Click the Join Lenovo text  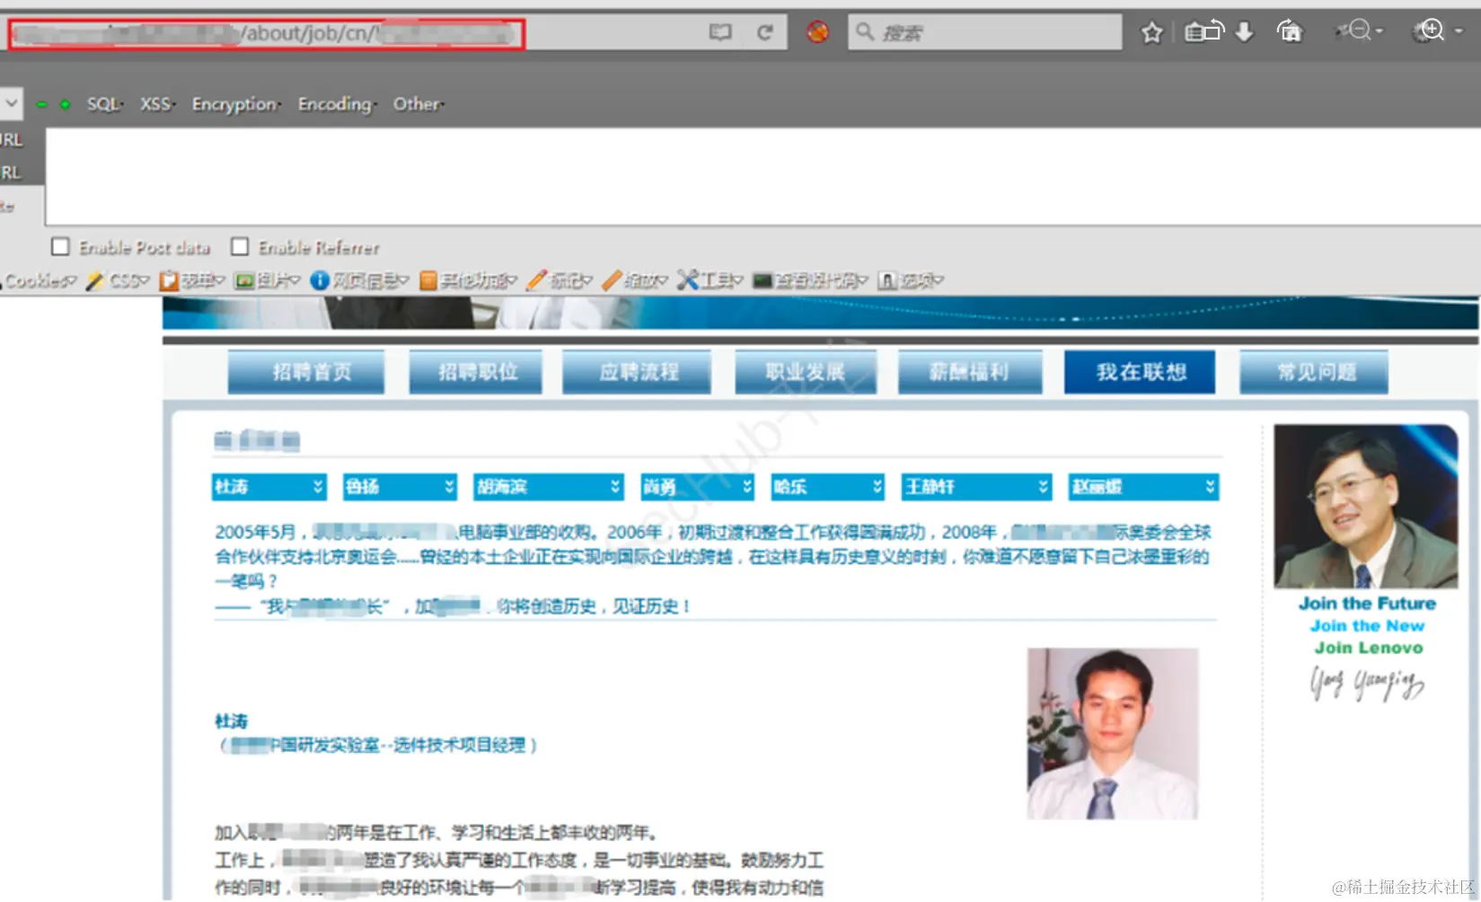click(x=1368, y=648)
